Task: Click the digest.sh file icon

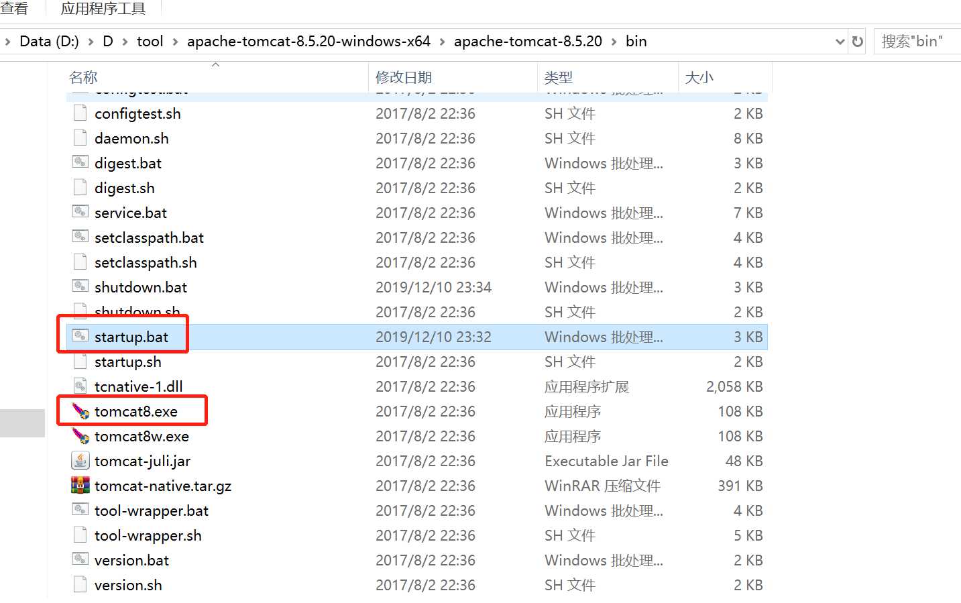Action: (x=80, y=187)
